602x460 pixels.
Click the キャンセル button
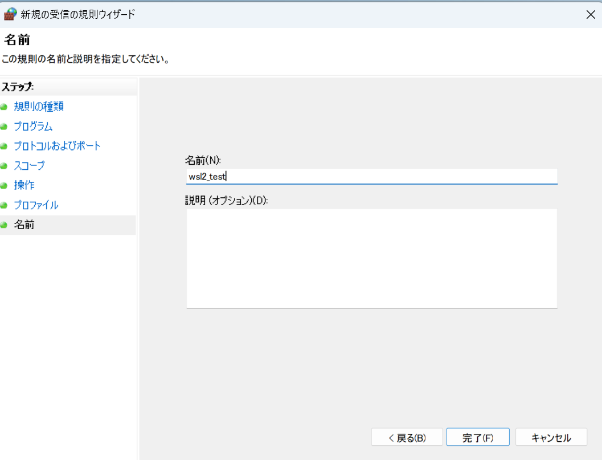tap(551, 437)
